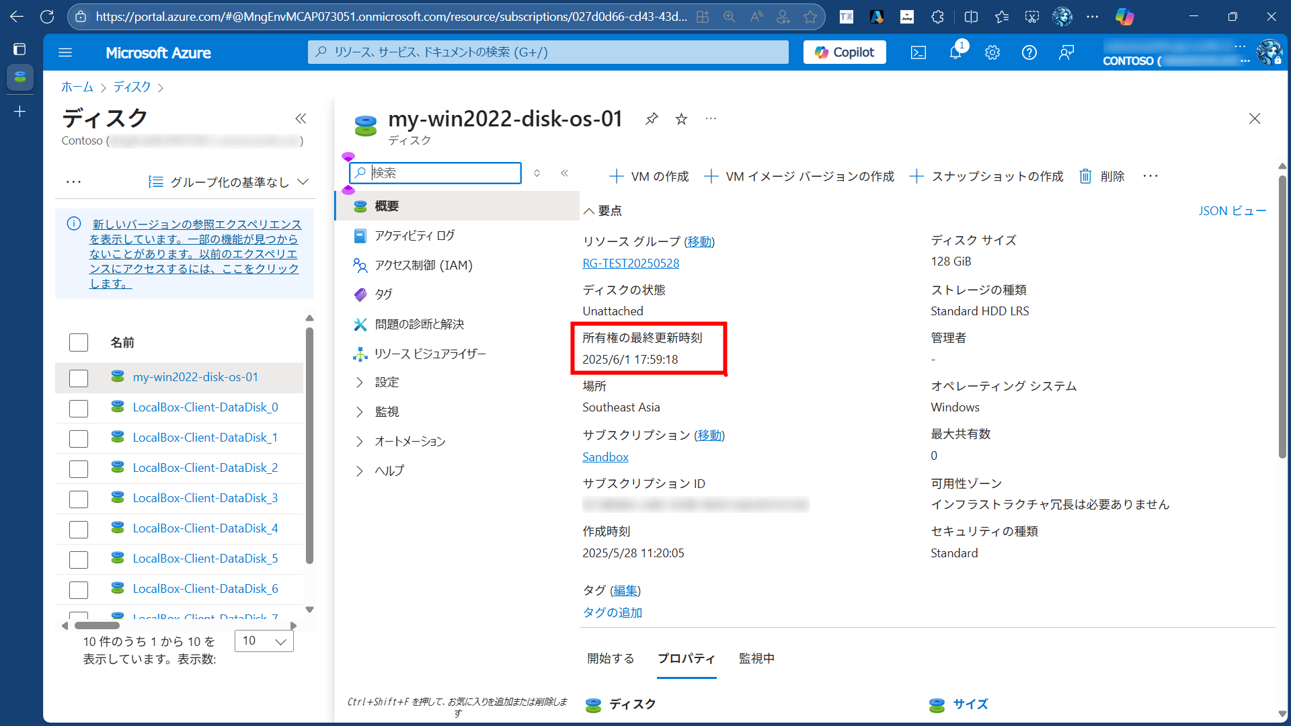Viewport: 1291px width, 726px height.
Task: Click the ホーム breadcrumb
Action: click(x=77, y=87)
